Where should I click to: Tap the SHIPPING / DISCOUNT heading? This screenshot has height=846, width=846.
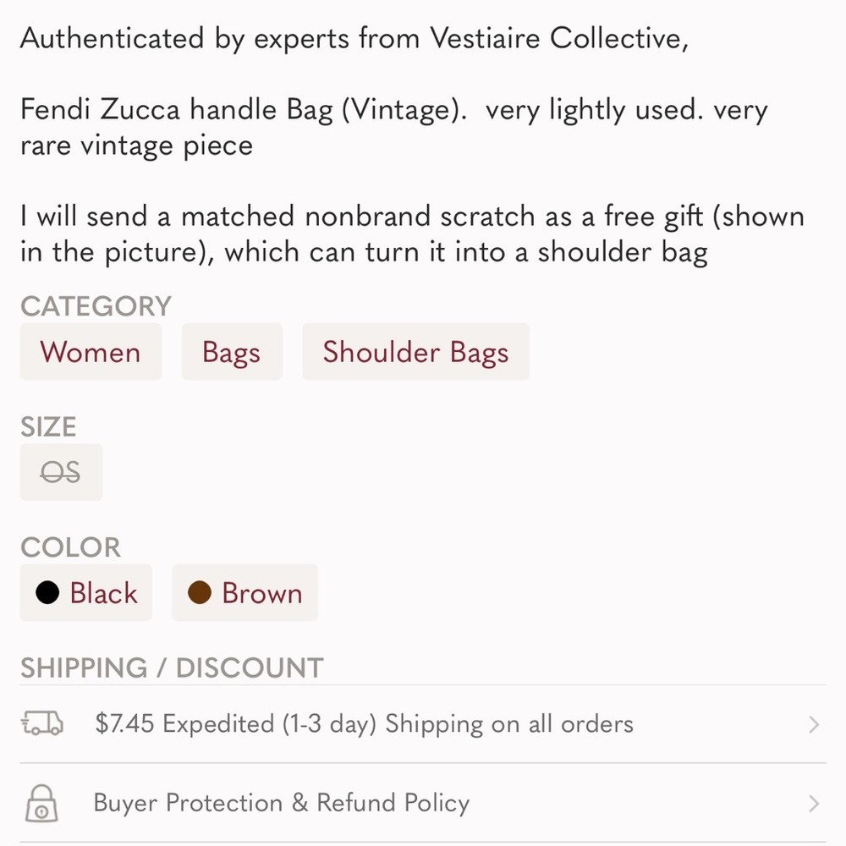(x=172, y=668)
